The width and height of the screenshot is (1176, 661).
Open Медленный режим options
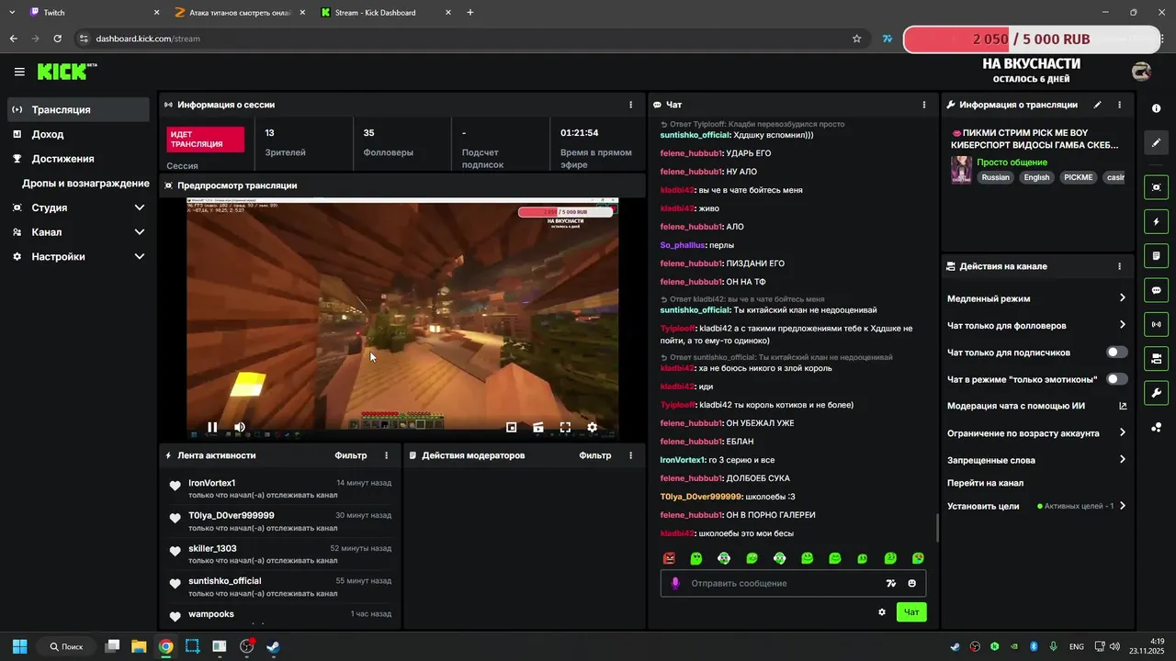(x=1036, y=298)
